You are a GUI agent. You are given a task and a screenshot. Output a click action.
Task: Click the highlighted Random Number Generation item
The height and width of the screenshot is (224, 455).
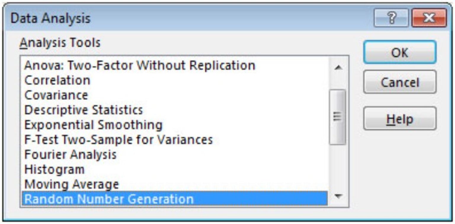(109, 199)
